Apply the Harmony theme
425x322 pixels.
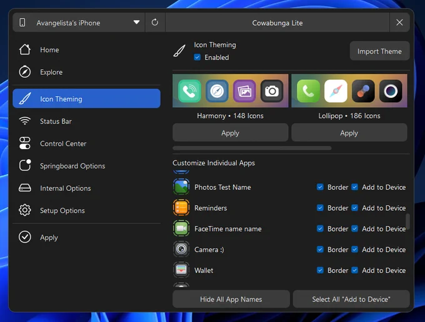[230, 133]
